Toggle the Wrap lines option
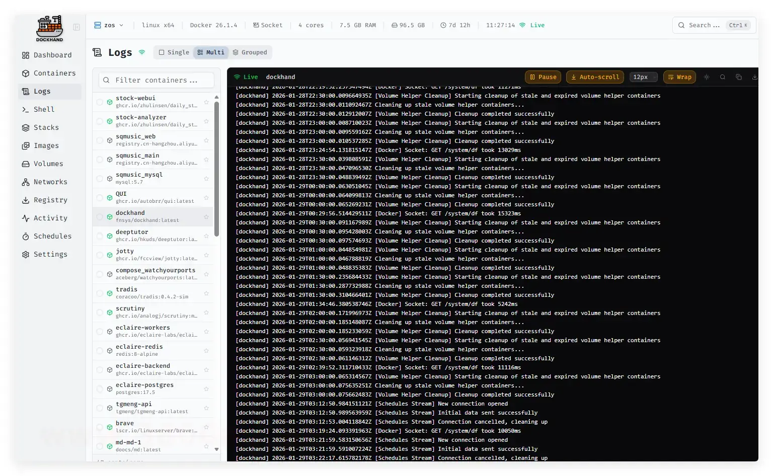 pyautogui.click(x=679, y=77)
